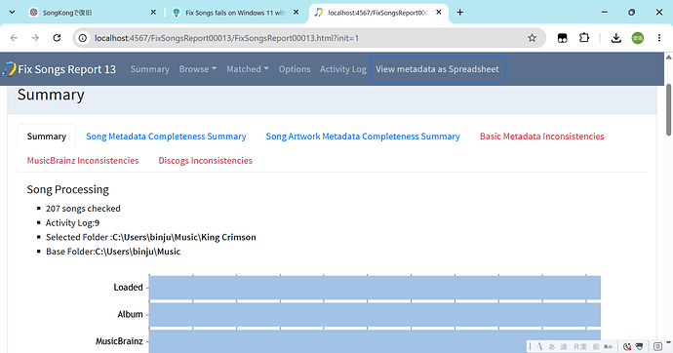673x353 pixels.
Task: Open Discogs Inconsistencies tab
Action: tap(205, 161)
